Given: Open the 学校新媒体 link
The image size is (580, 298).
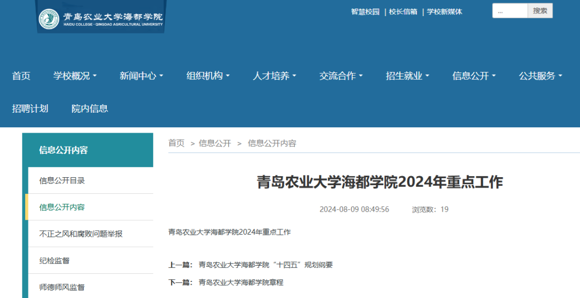Looking at the screenshot, I should 444,12.
